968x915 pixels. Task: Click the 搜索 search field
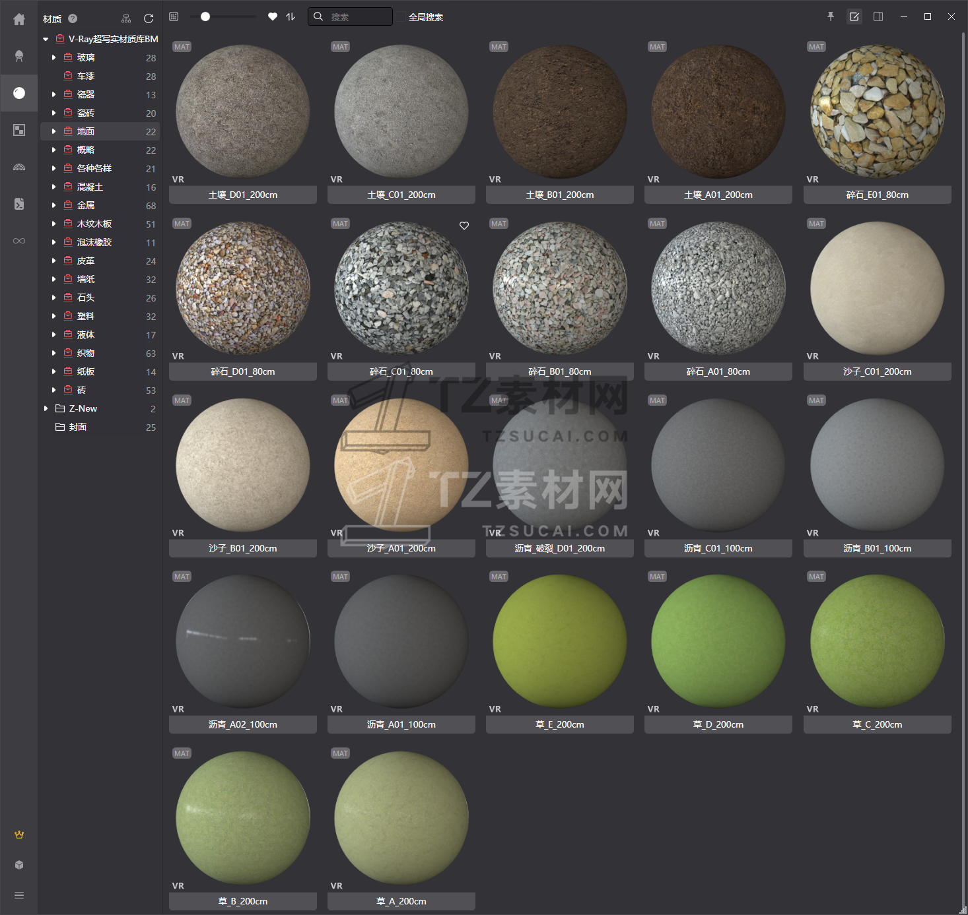350,16
